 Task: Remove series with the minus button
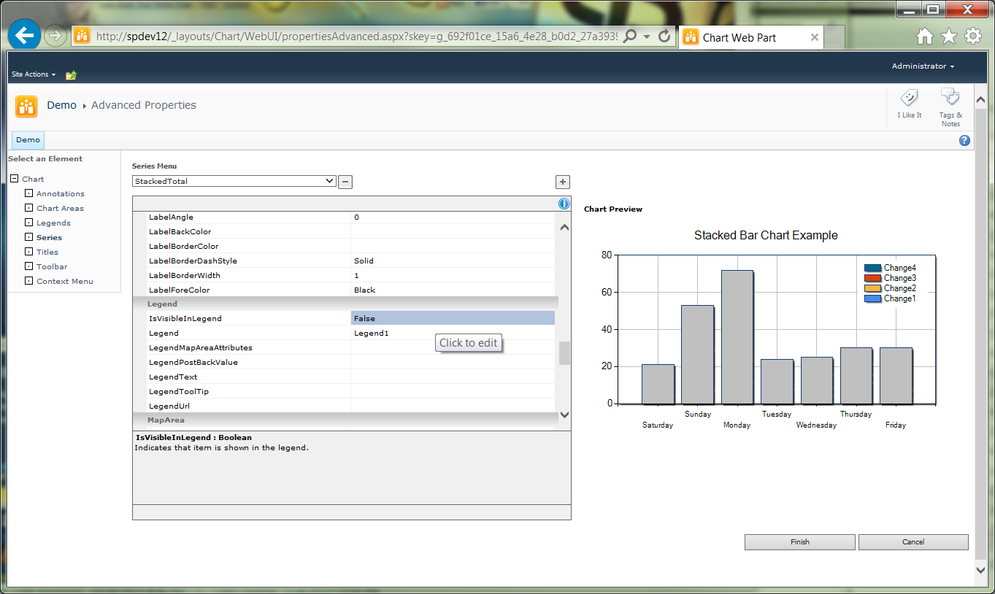[x=345, y=182]
